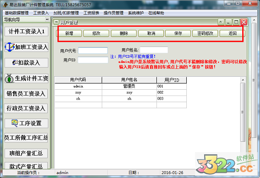The height and width of the screenshot is (178, 260).
Task: Maximize the 用户管理 sub-window
Action: [236, 22]
